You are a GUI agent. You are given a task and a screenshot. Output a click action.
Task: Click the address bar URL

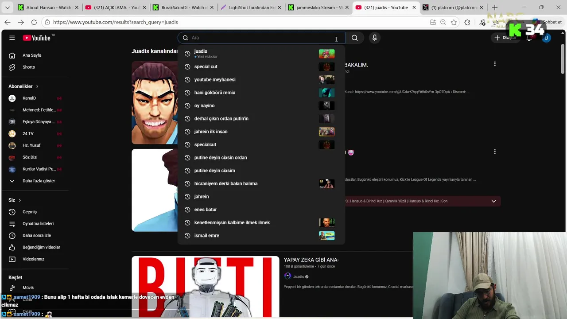115,22
